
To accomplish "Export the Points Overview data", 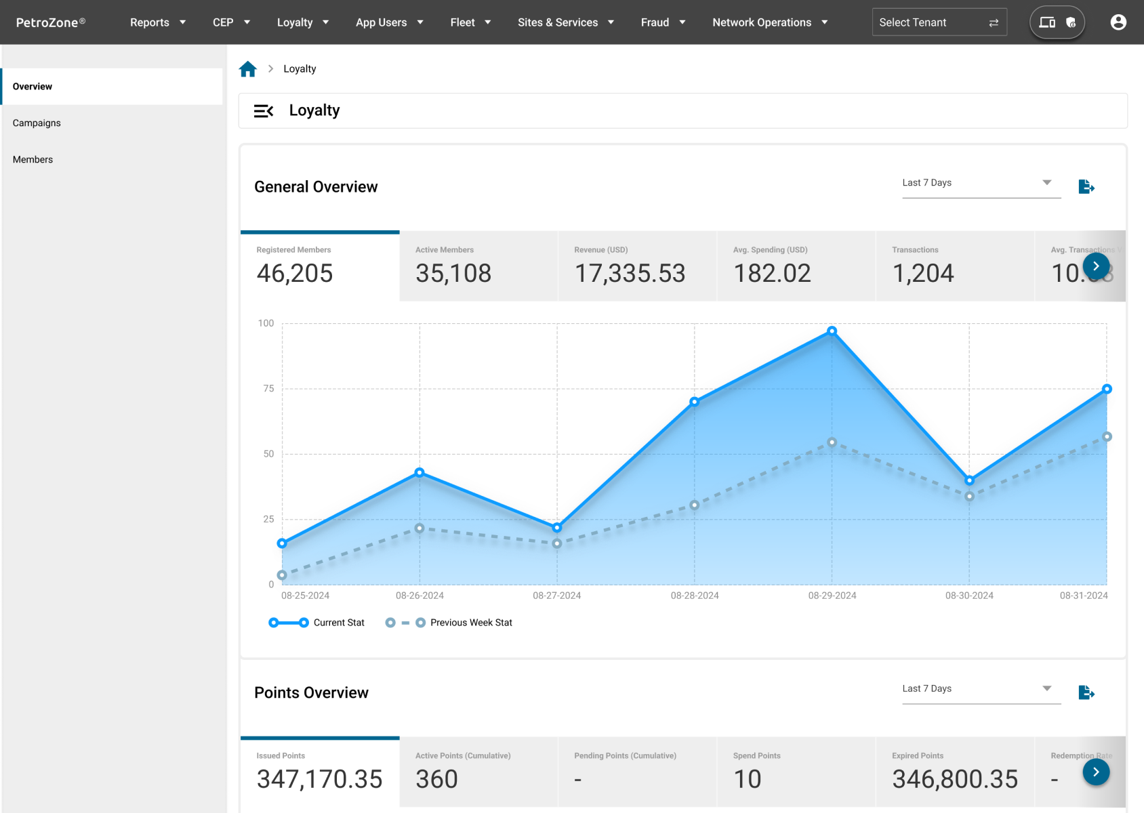I will [1086, 692].
